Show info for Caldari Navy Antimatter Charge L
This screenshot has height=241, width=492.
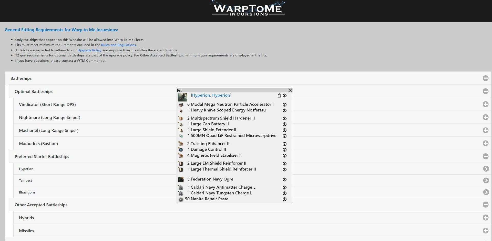284,187
